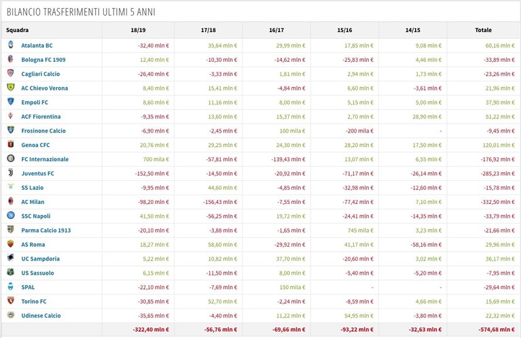Screen dimensions: 521x338
Task: Open the SS Lazio team link
Action: [x=32, y=188]
